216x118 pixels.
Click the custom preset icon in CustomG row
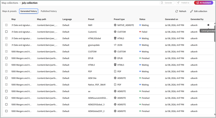(x=115, y=32)
